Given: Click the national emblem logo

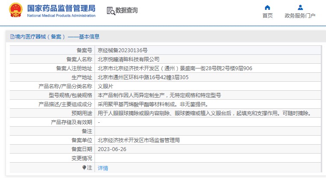Looking at the screenshot, I should pos(16,10).
